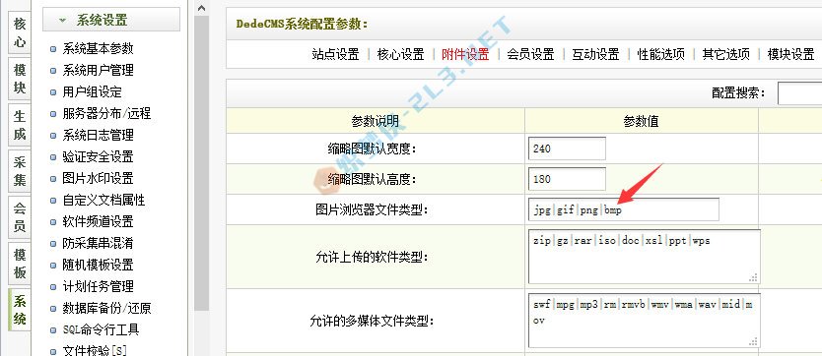Image resolution: width=822 pixels, height=356 pixels.
Task: Open 系统基本参数 in sidebar
Action: (98, 48)
